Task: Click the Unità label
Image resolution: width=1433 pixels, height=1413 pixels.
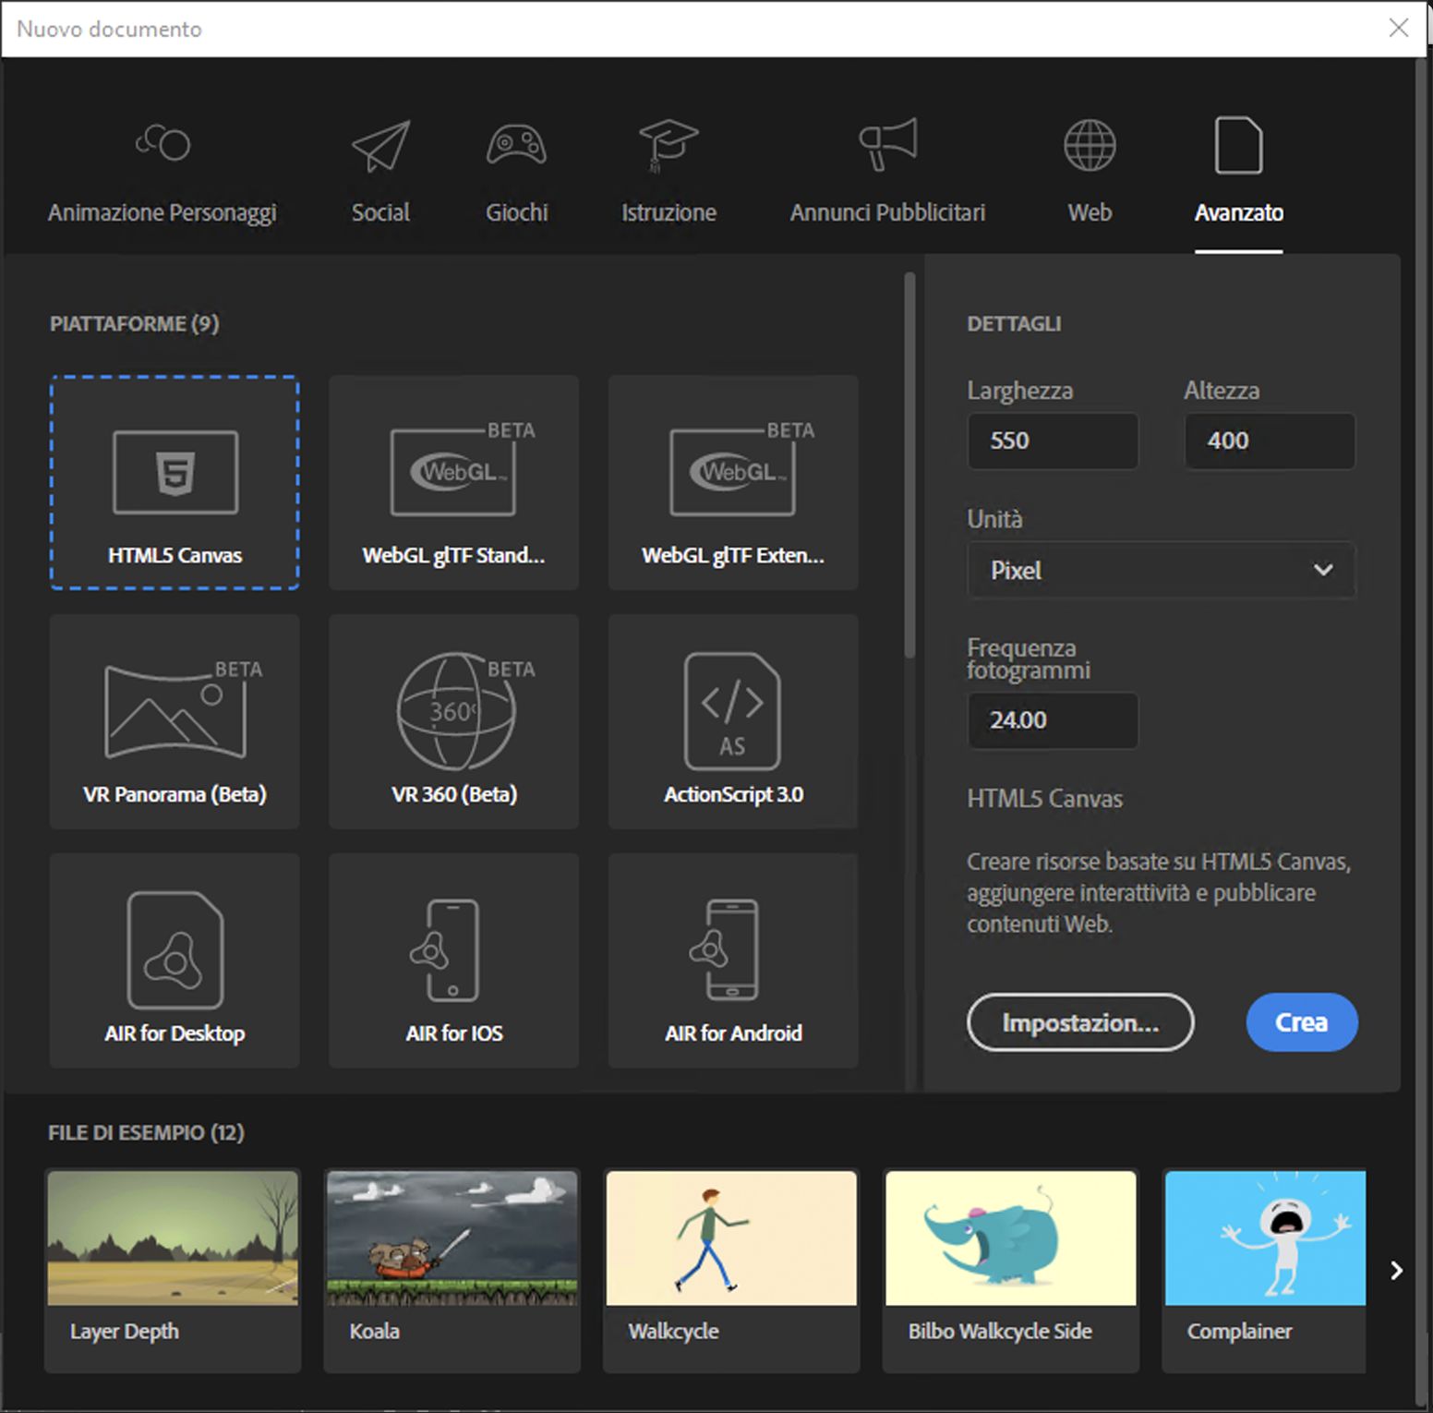Action: 994,519
